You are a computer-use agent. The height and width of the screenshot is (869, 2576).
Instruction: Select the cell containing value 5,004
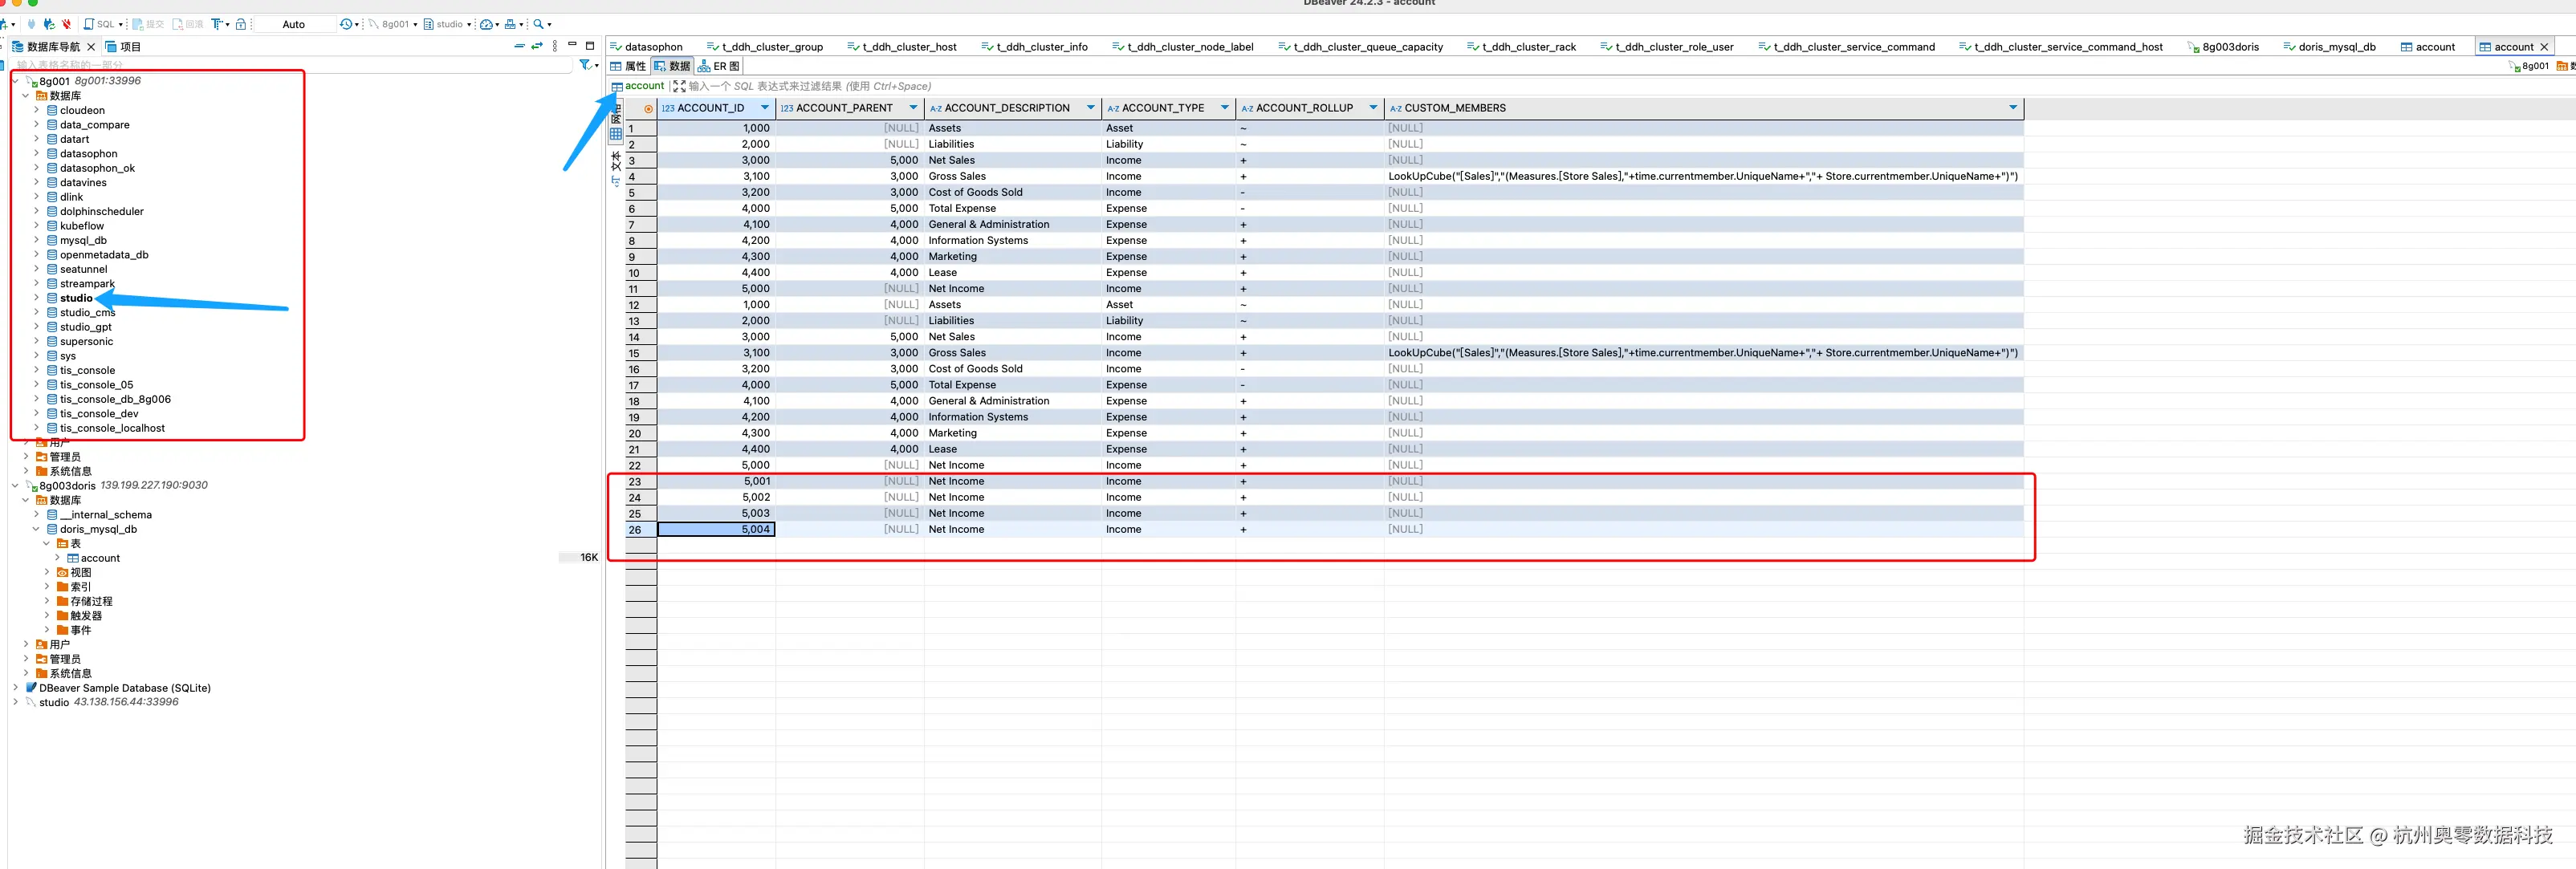pyautogui.click(x=716, y=529)
